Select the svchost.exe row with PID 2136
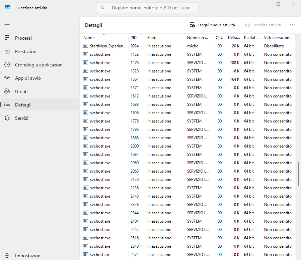This screenshot has width=301, height=260. click(188, 188)
